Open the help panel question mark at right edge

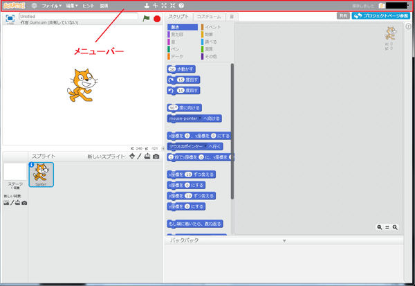pos(408,26)
